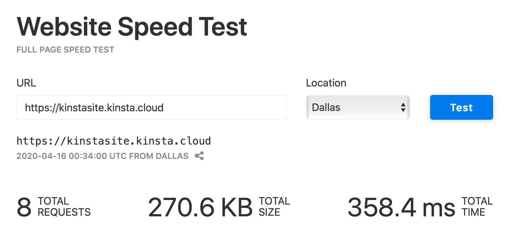Click FROM DALLAS in the timestamp line
The image size is (515, 233).
(x=159, y=156)
